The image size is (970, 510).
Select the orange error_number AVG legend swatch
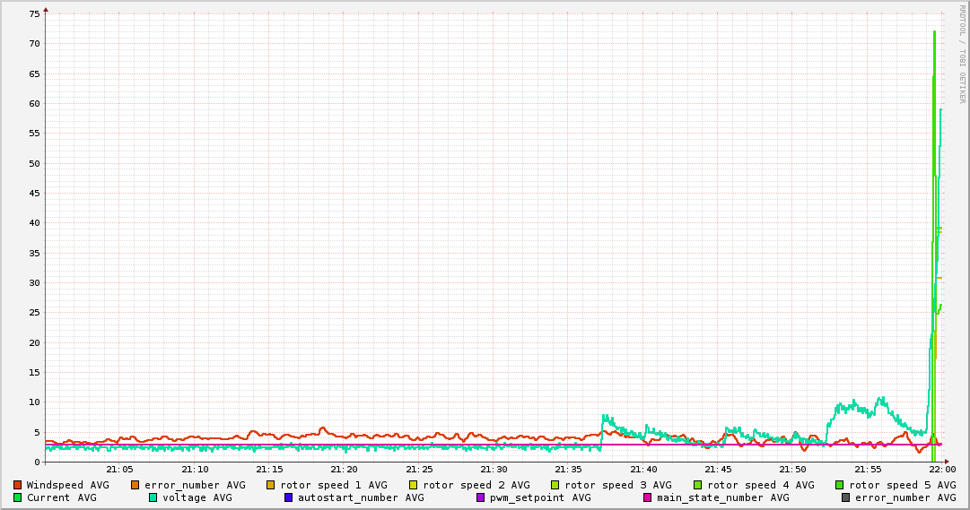pos(136,485)
